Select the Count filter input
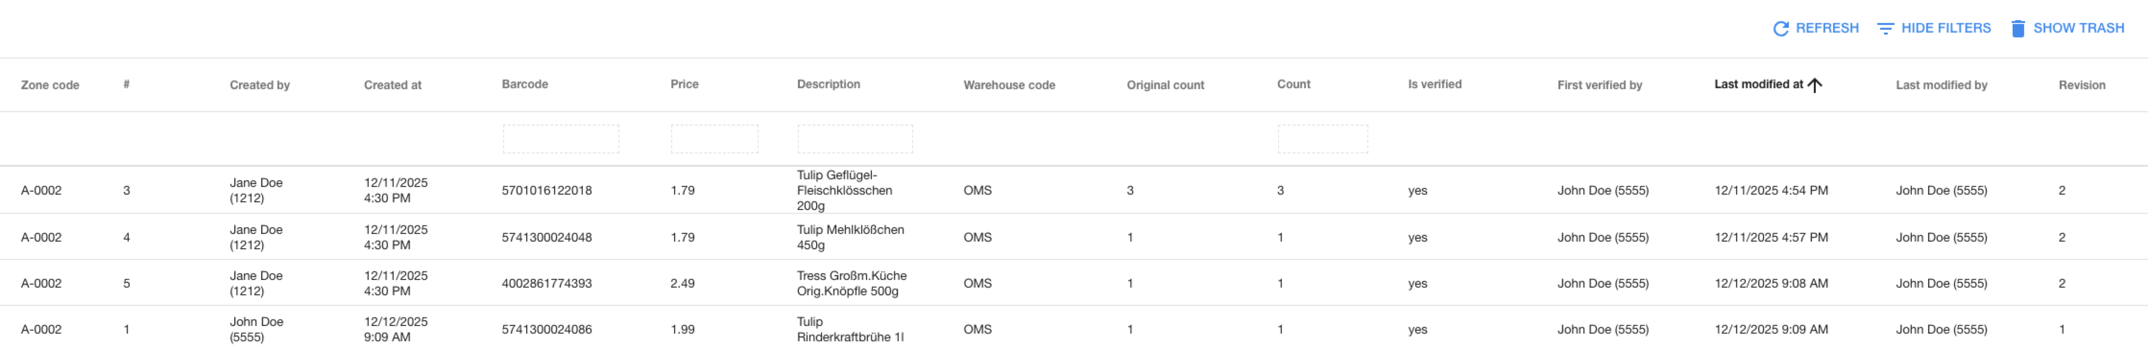 point(1323,139)
